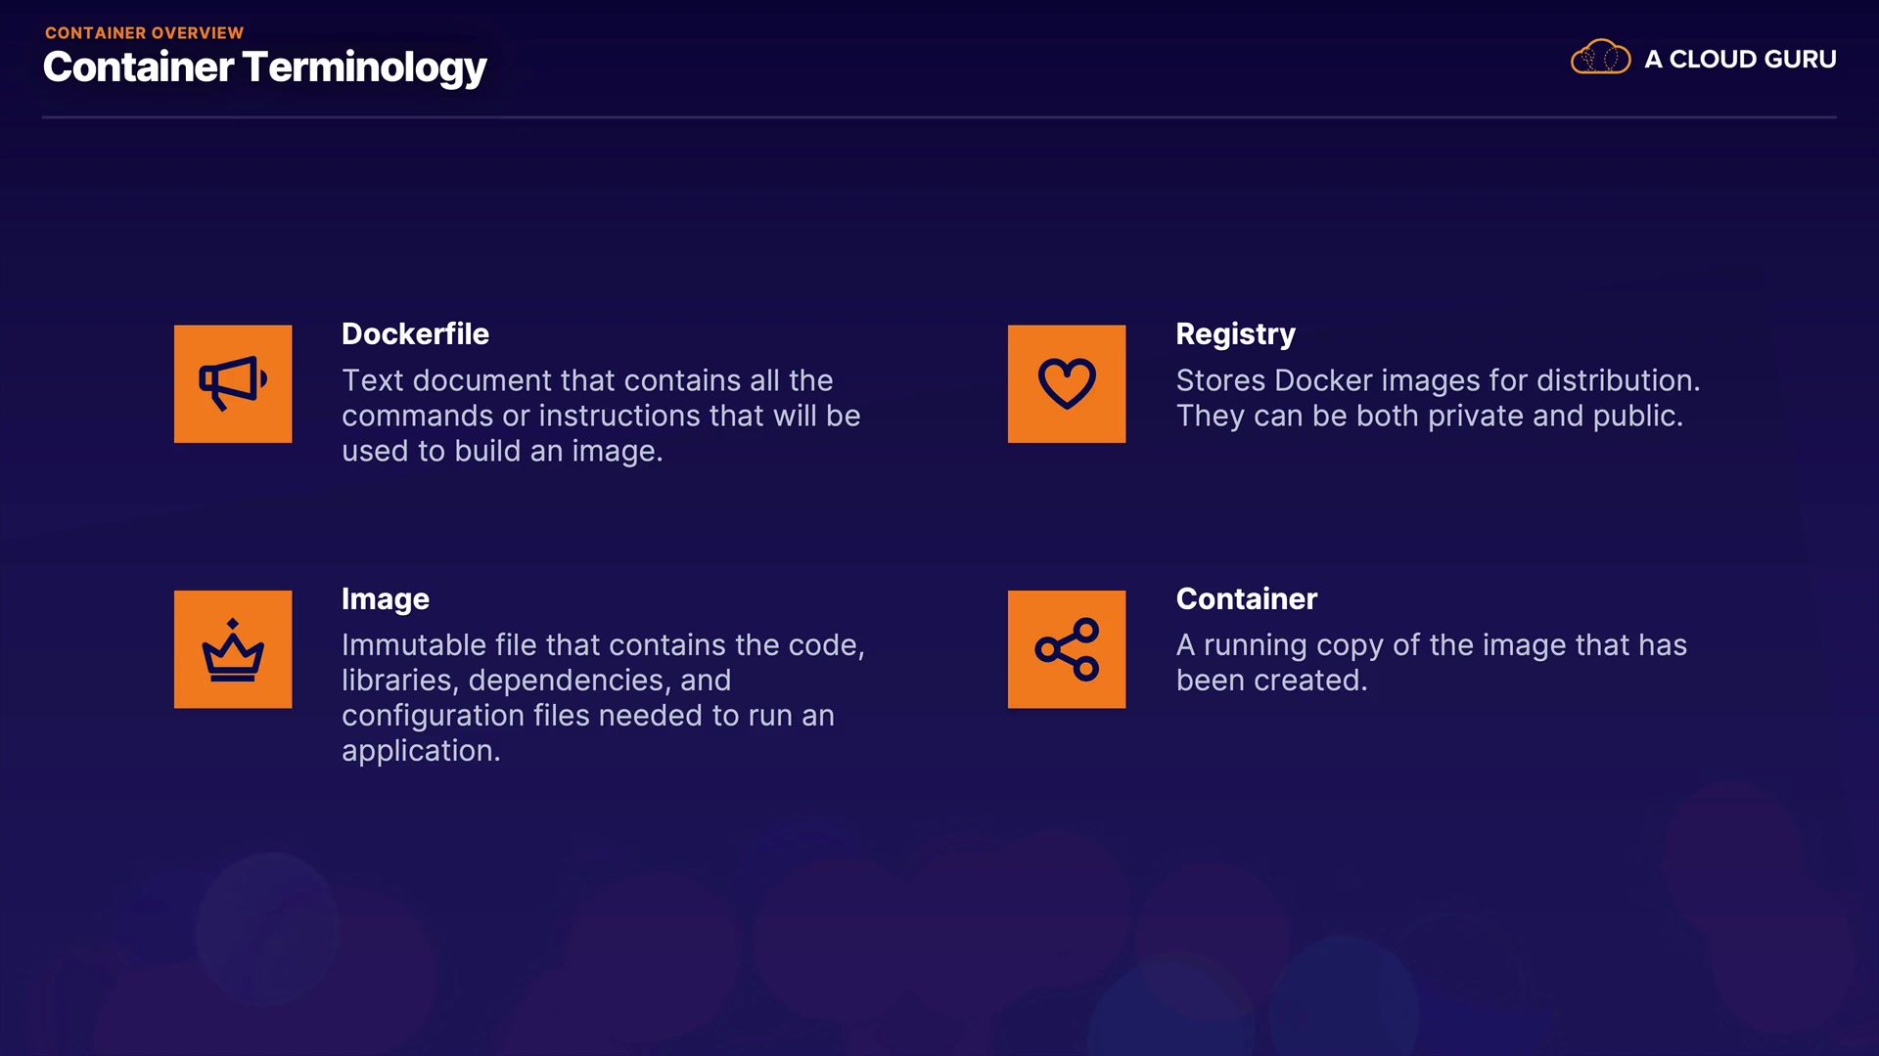Click "A running copy of the image that has"

pyautogui.click(x=1431, y=645)
